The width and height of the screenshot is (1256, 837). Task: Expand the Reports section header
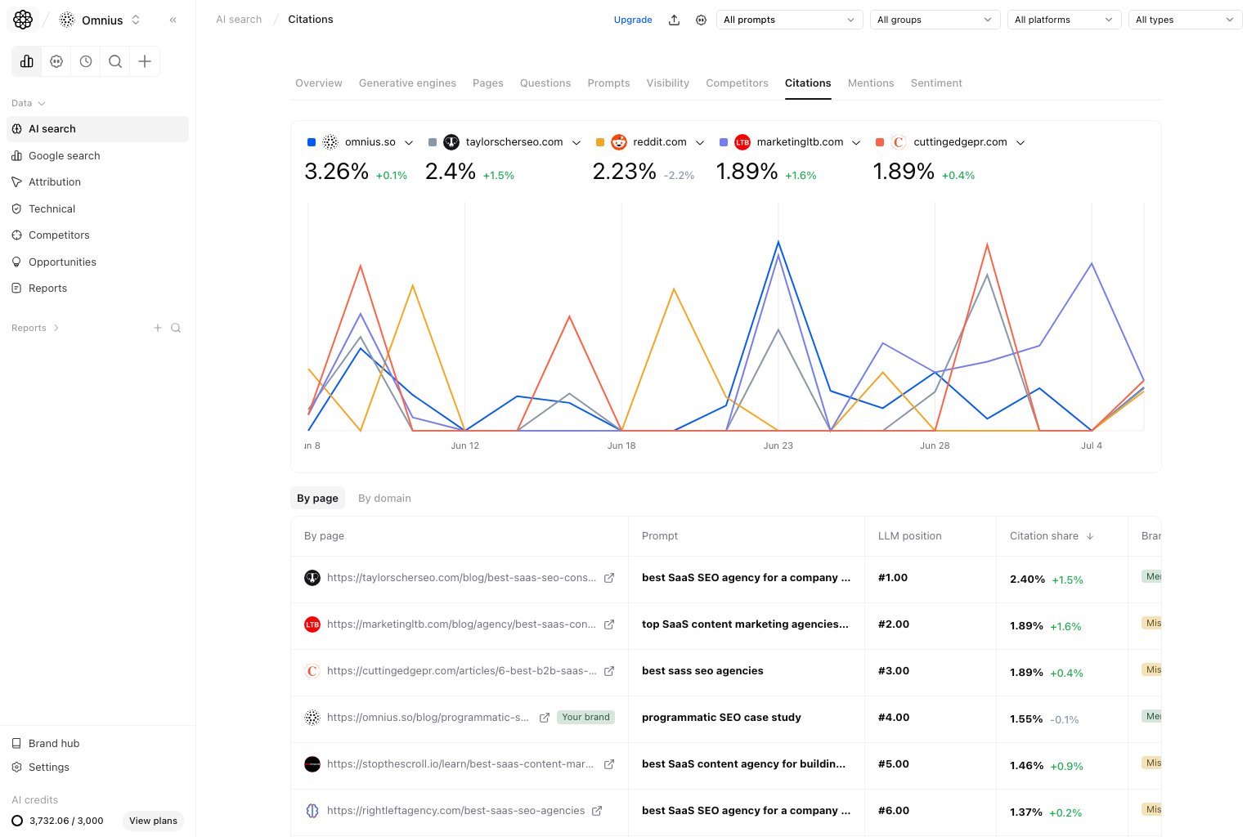click(x=35, y=328)
